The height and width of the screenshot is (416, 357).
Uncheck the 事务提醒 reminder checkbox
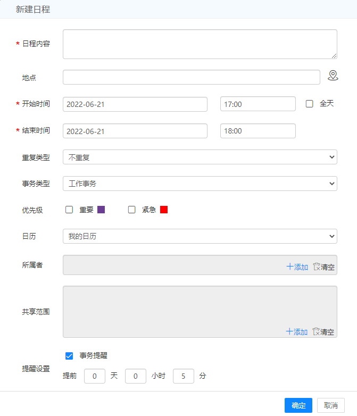click(x=69, y=356)
